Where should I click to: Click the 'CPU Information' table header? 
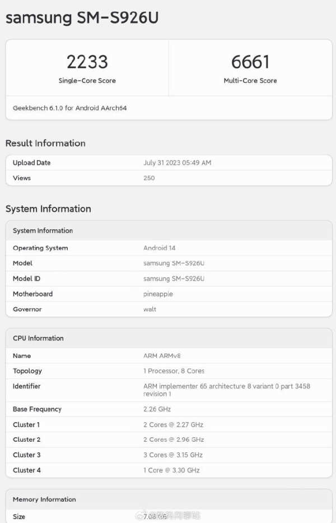(x=38, y=338)
